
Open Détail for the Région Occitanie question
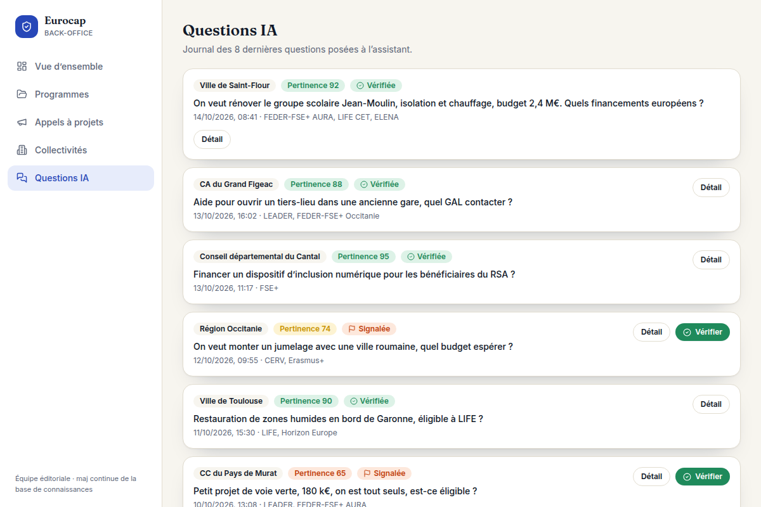(651, 332)
